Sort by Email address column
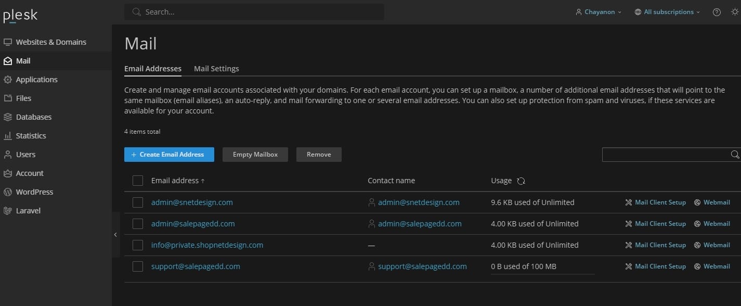741x306 pixels. tap(178, 181)
